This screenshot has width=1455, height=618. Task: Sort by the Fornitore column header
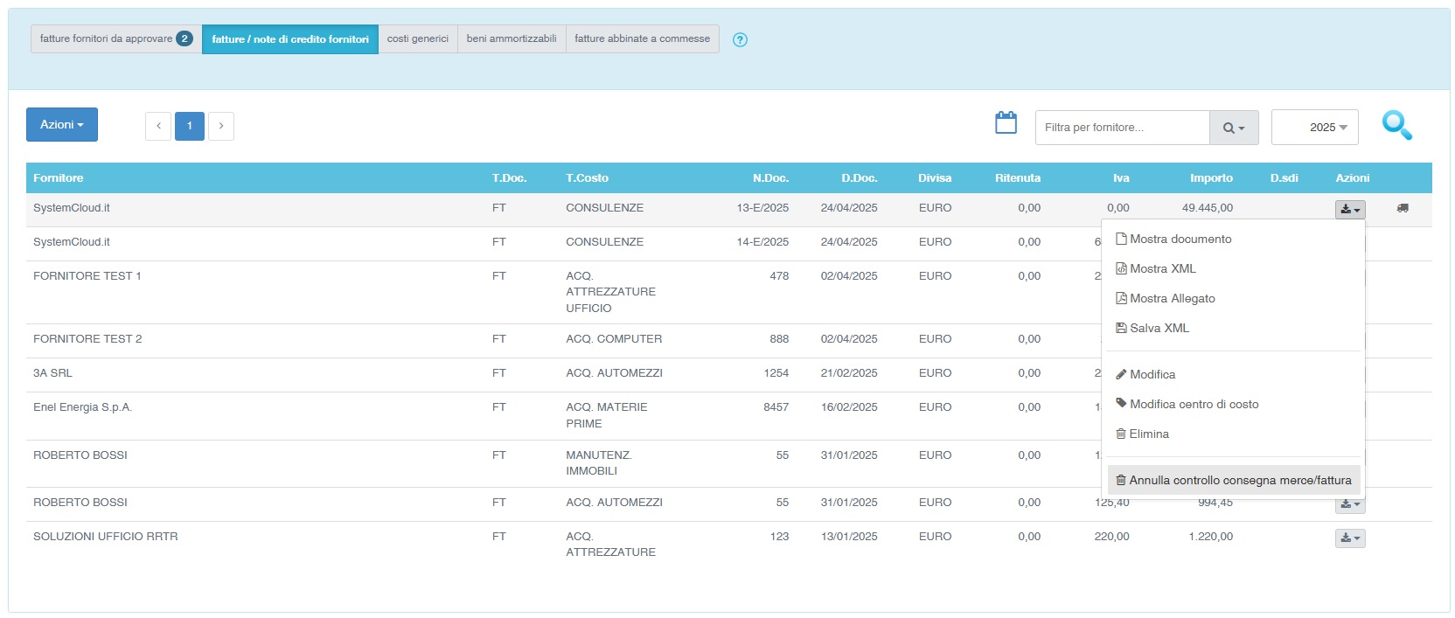tap(59, 177)
